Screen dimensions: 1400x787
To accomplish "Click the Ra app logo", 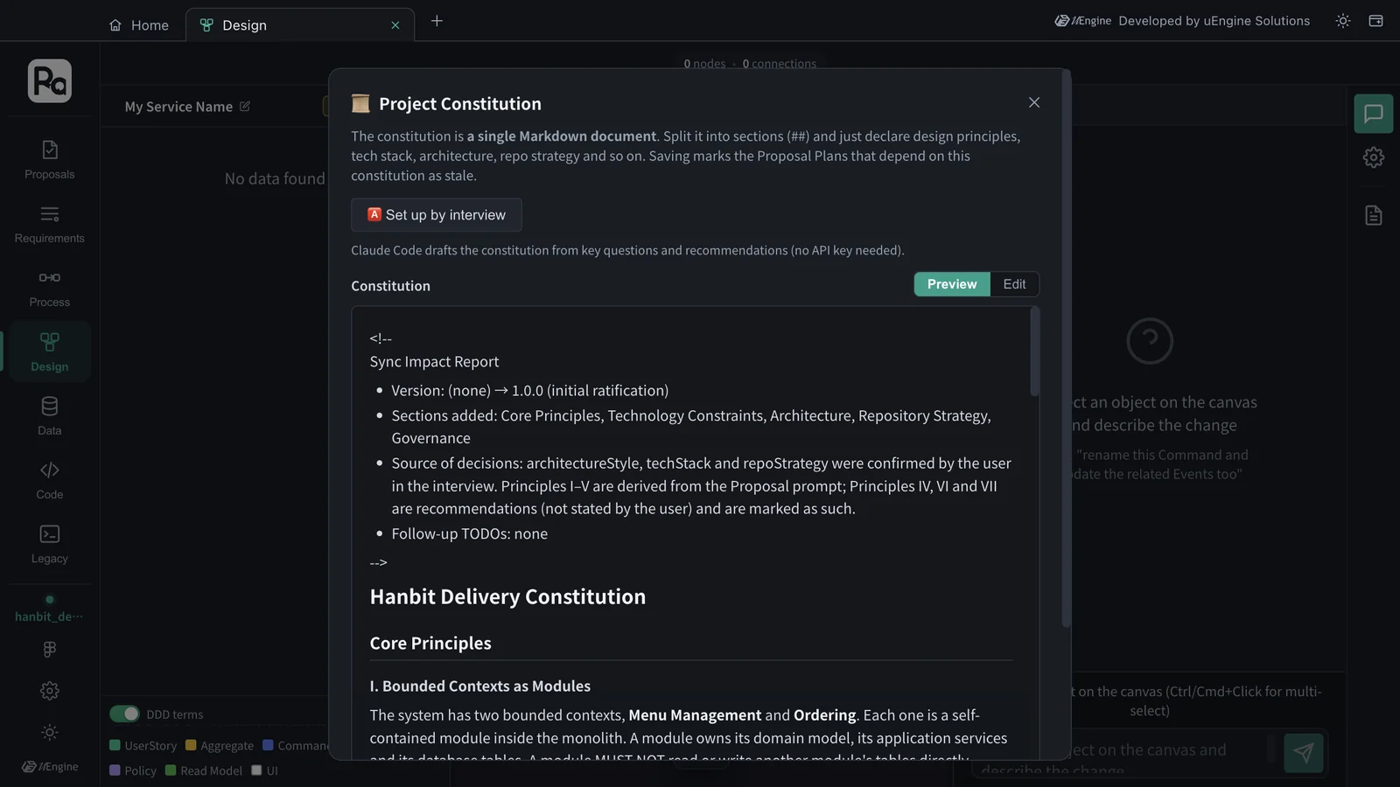I will (x=50, y=81).
